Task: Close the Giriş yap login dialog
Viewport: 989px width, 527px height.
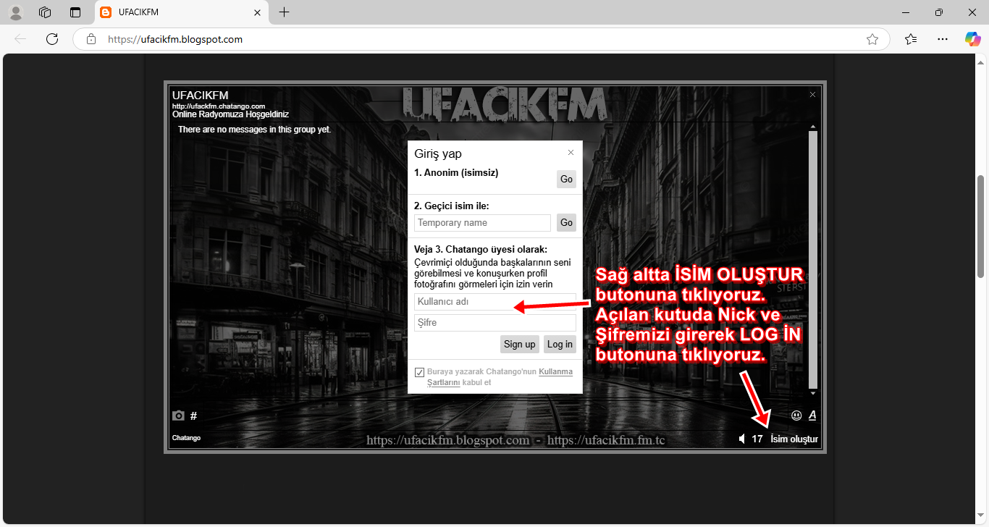Action: click(x=571, y=152)
